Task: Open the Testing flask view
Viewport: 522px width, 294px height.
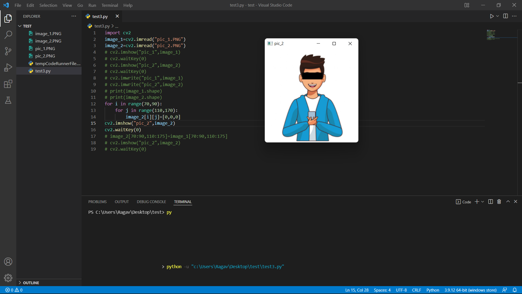Action: (x=8, y=100)
